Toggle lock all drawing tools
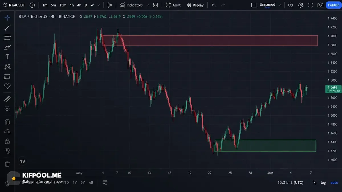The width and height of the screenshot is (342, 192). [7, 141]
